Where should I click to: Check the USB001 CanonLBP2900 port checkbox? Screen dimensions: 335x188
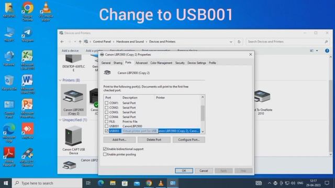[107, 126]
